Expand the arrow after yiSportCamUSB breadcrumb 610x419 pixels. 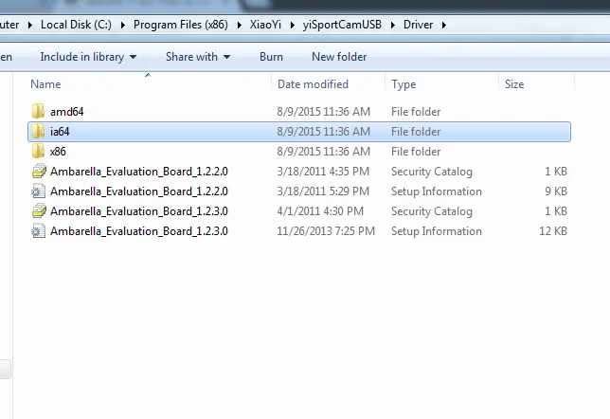[x=393, y=25]
